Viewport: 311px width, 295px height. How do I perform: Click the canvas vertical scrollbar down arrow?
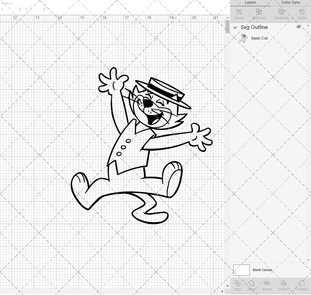click(x=228, y=286)
